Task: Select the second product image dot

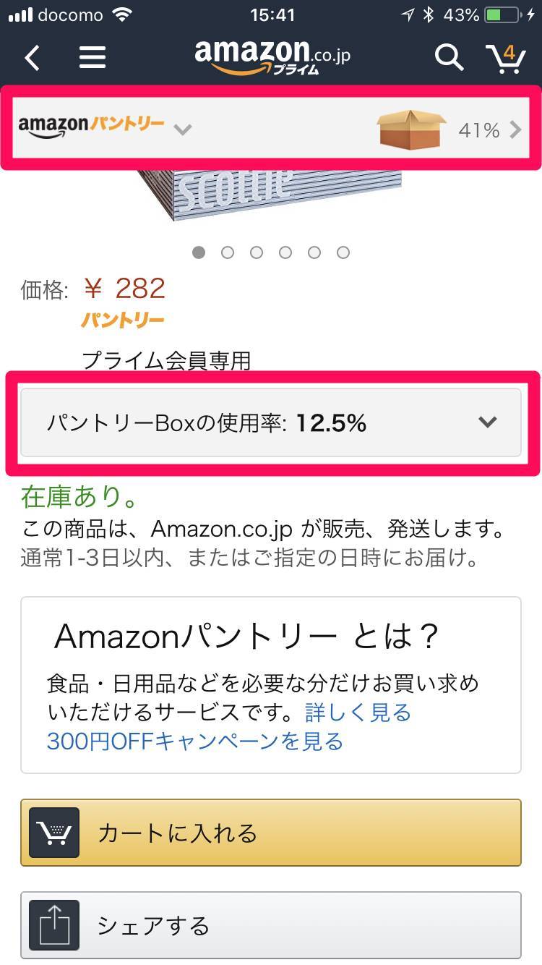Action: pos(228,252)
